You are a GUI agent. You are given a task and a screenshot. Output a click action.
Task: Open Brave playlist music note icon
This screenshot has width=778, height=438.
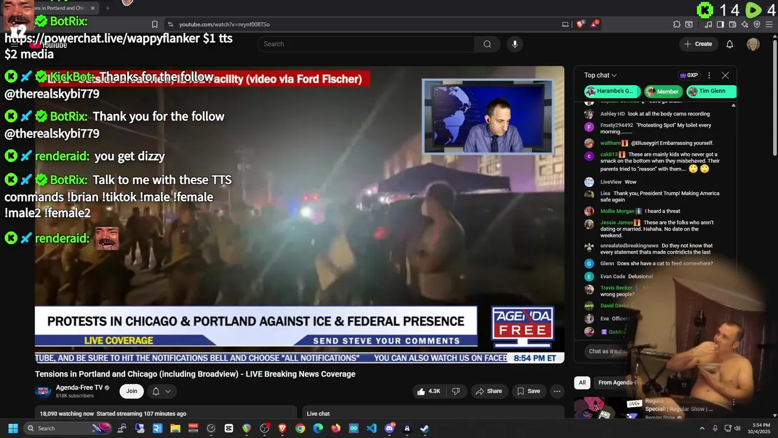[709, 24]
